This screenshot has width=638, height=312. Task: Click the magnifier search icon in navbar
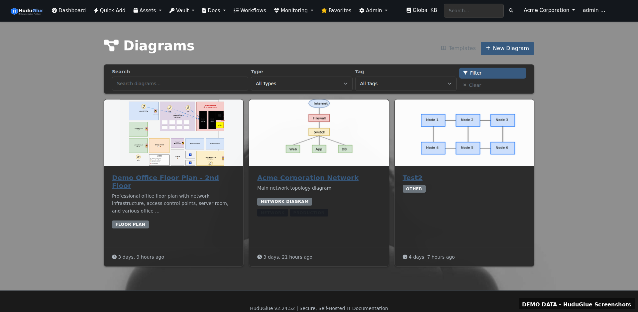click(511, 10)
